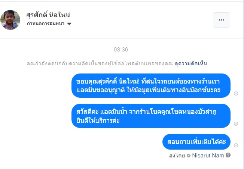Select the สอบถามเพิ่มเติมได้ค่ะ message bubble
The image size is (244, 169).
(196, 142)
